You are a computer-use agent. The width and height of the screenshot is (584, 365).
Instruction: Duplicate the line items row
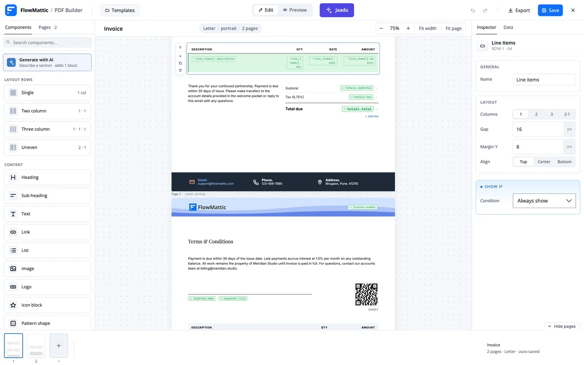[x=180, y=63]
